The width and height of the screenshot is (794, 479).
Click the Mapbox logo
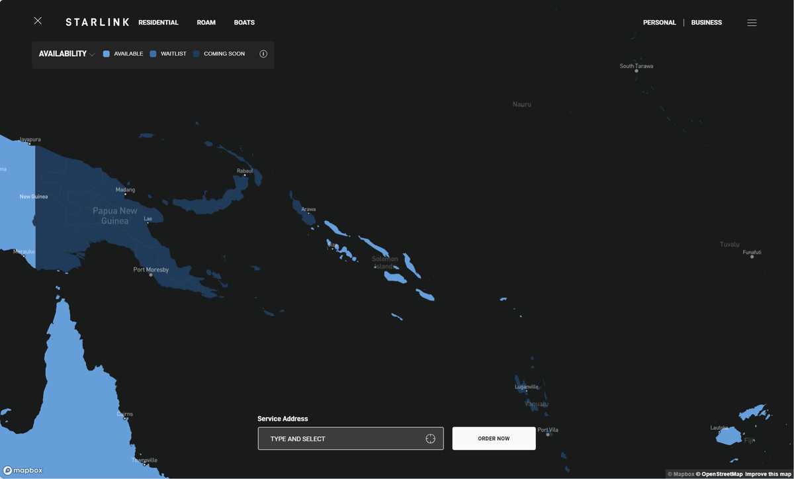pyautogui.click(x=23, y=470)
